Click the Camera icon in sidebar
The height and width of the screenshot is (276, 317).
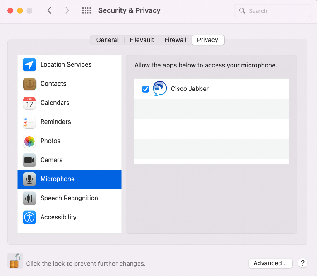click(29, 160)
